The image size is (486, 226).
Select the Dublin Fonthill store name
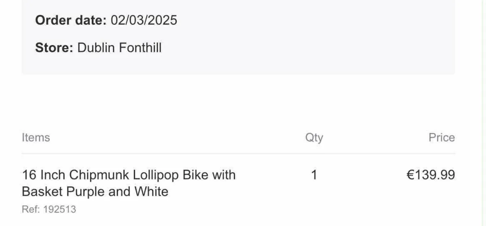click(x=119, y=48)
